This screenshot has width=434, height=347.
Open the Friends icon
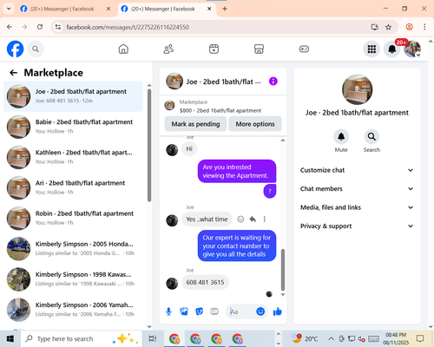168,49
